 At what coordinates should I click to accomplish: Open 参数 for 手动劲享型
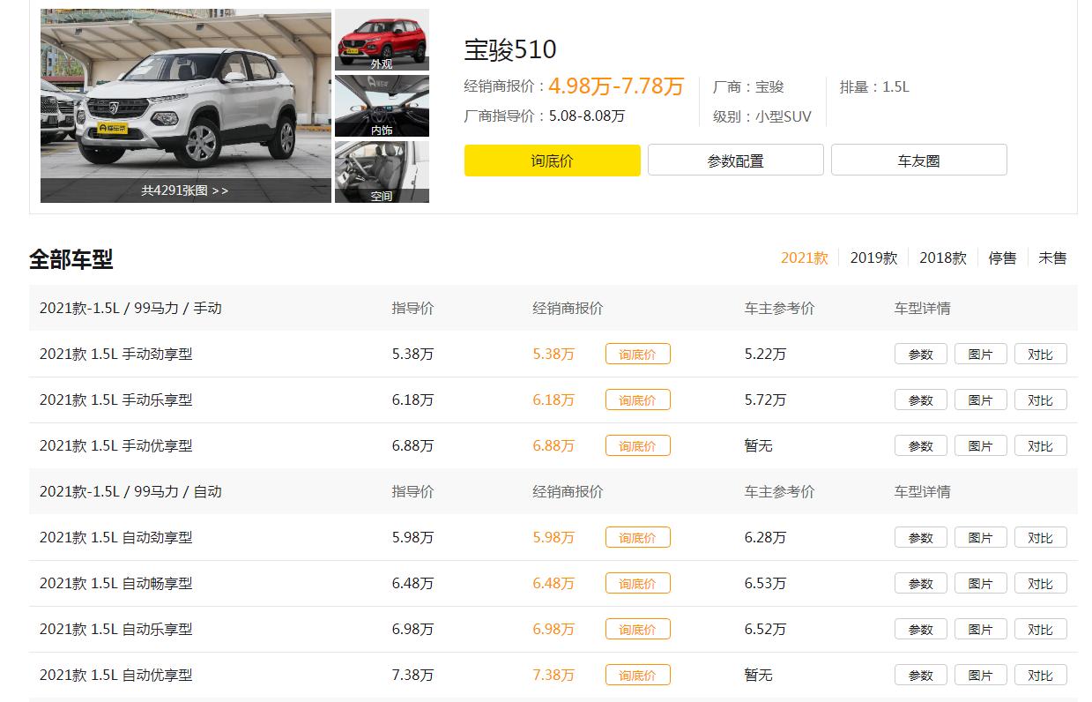921,354
